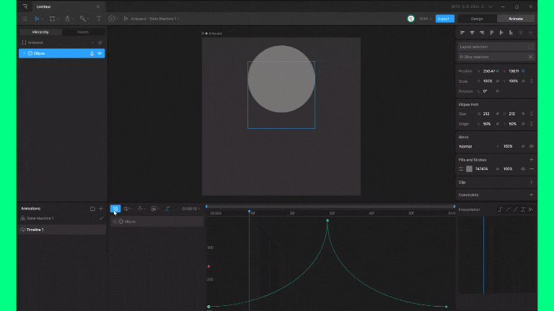Open the Assets tab
554x311 pixels.
[x=83, y=32]
